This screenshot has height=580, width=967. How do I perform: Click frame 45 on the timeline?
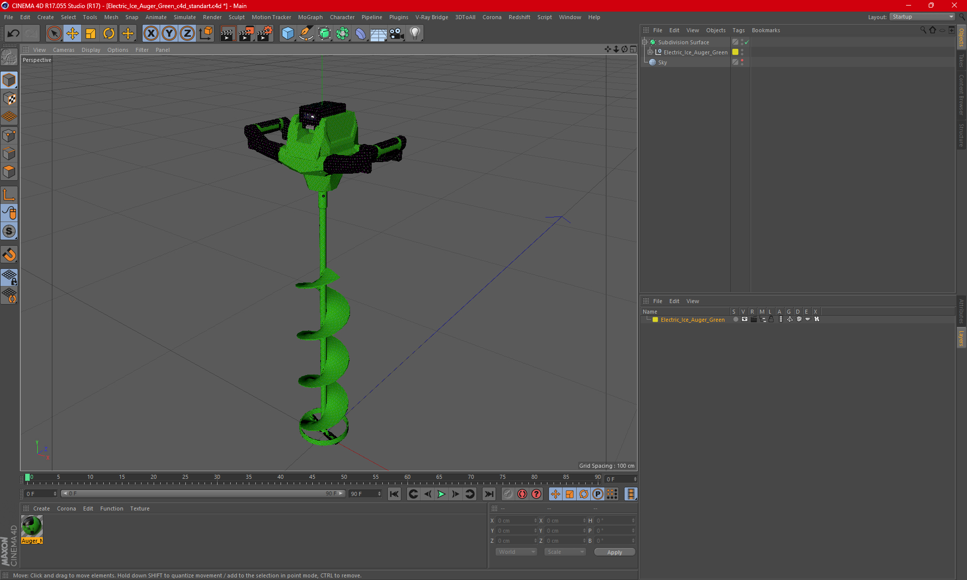tap(312, 478)
